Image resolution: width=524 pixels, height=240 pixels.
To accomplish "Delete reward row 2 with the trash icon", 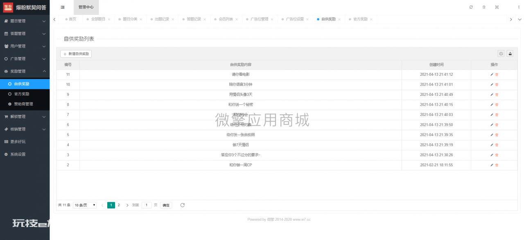I will [497, 165].
